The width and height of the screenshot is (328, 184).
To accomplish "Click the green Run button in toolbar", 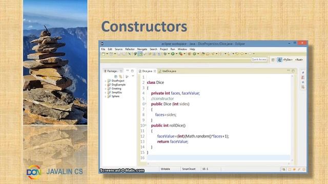I will click(x=173, y=54).
